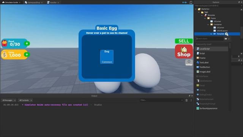Focus the Search object input field
This screenshot has width=243, height=137.
click(x=210, y=39)
